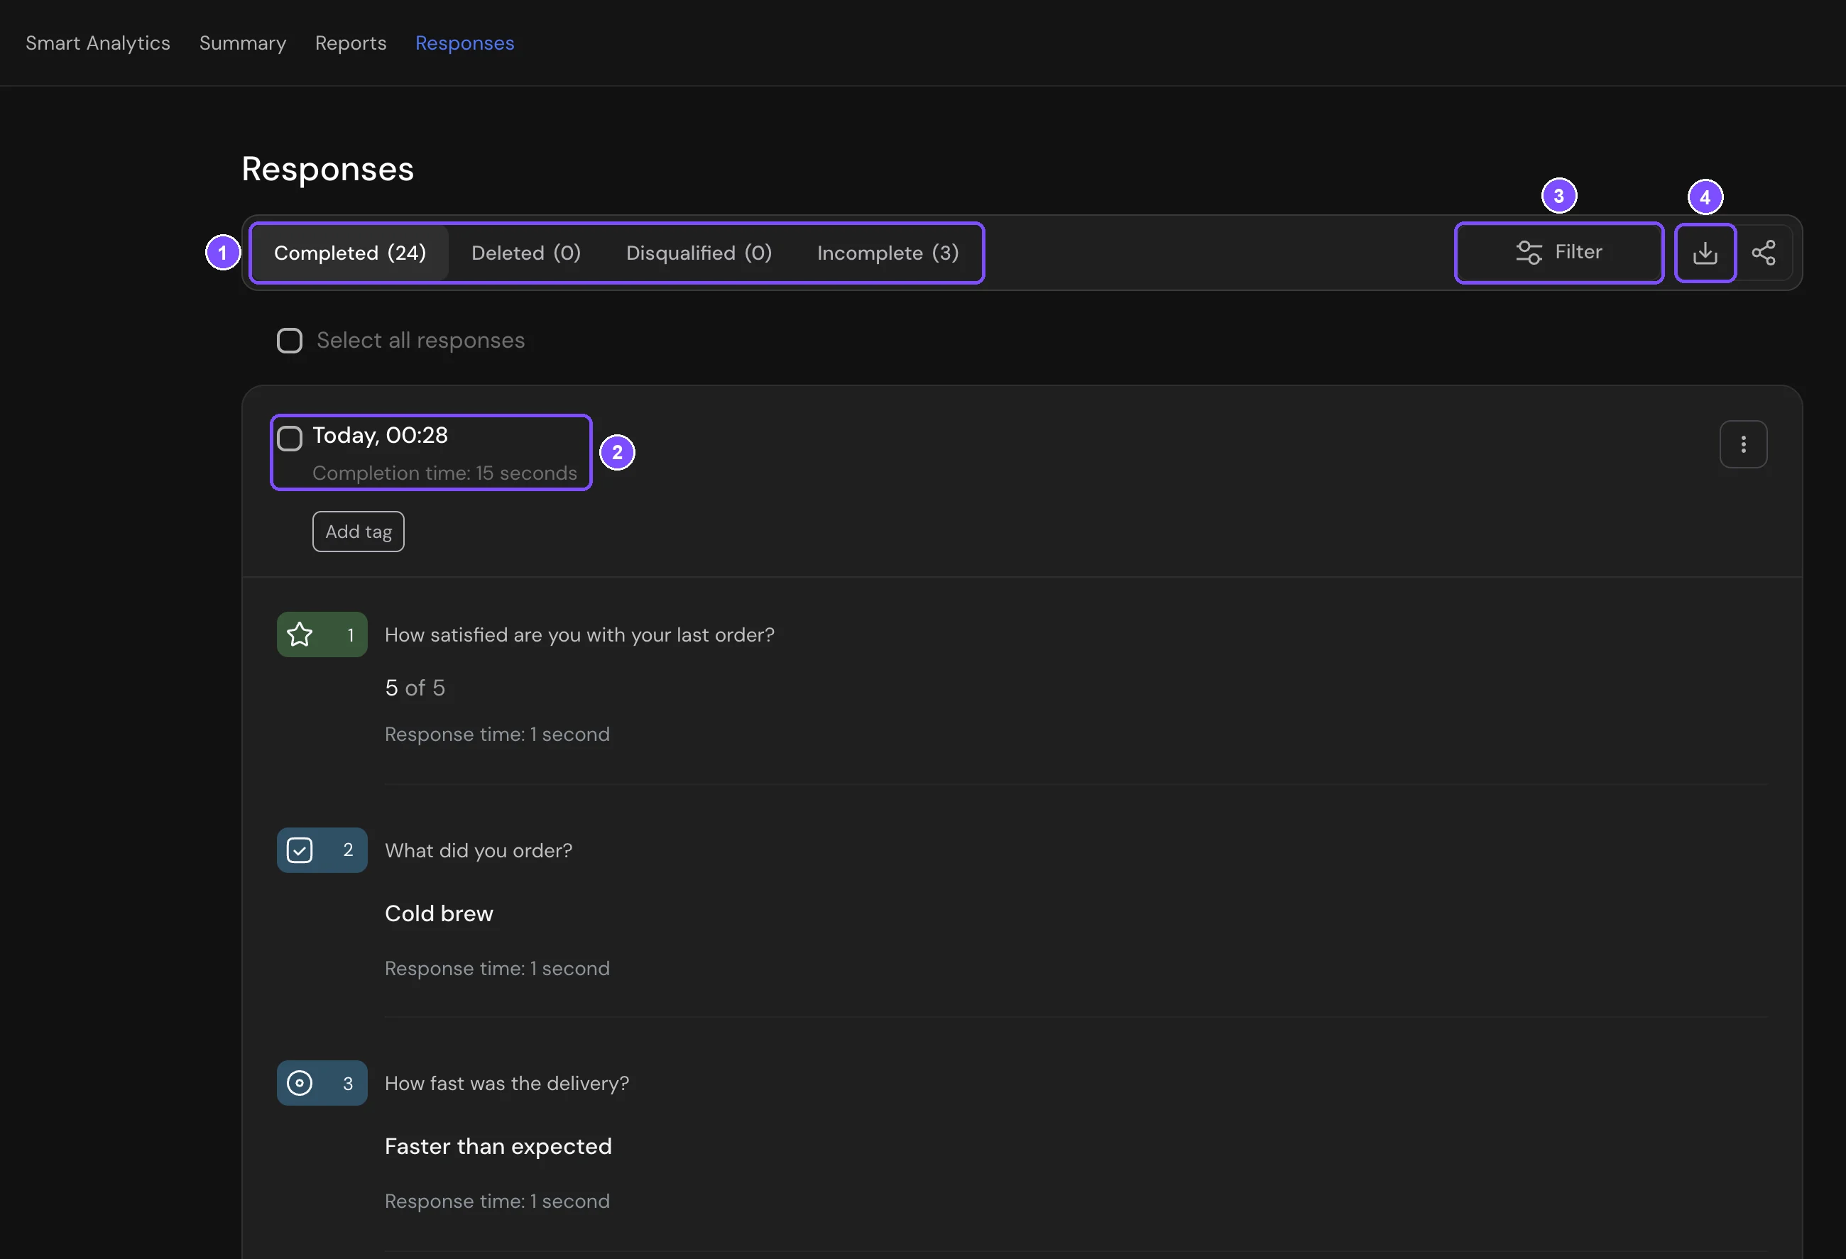Open the Filter button
The width and height of the screenshot is (1846, 1259).
coord(1558,253)
